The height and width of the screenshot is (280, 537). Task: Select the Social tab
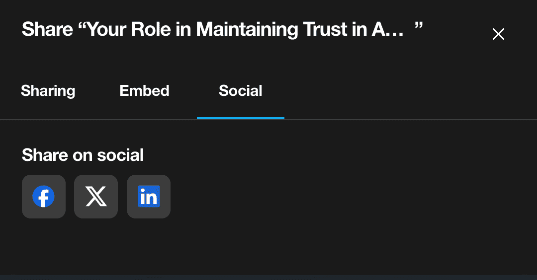pyautogui.click(x=241, y=91)
